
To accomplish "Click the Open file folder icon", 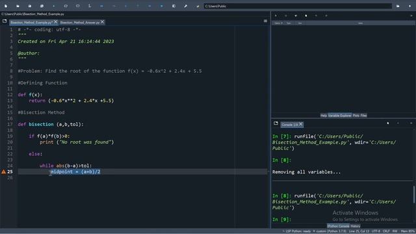I will coord(18,6).
